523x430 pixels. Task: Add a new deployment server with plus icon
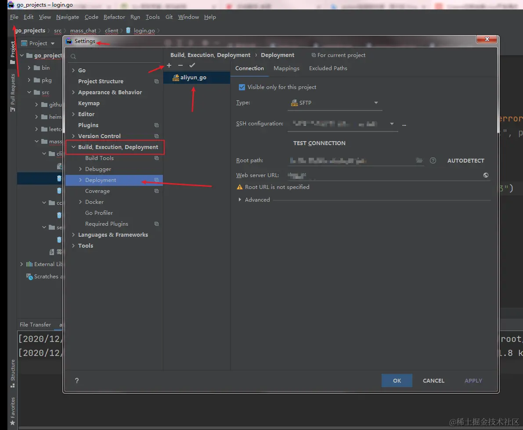tap(169, 65)
